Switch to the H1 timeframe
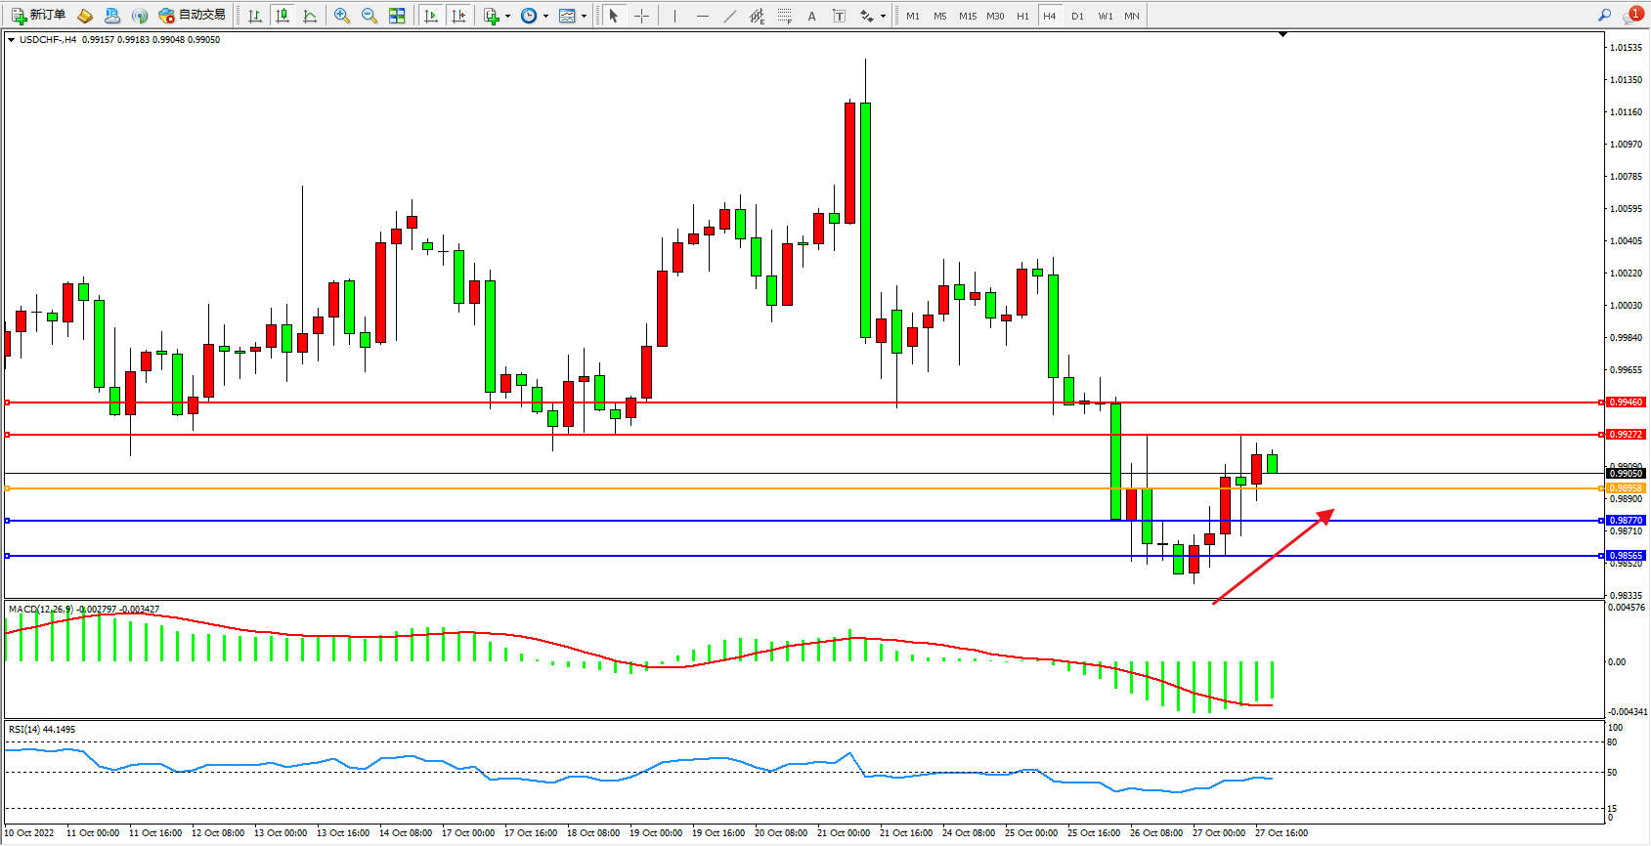This screenshot has width=1651, height=846. 1022,16
